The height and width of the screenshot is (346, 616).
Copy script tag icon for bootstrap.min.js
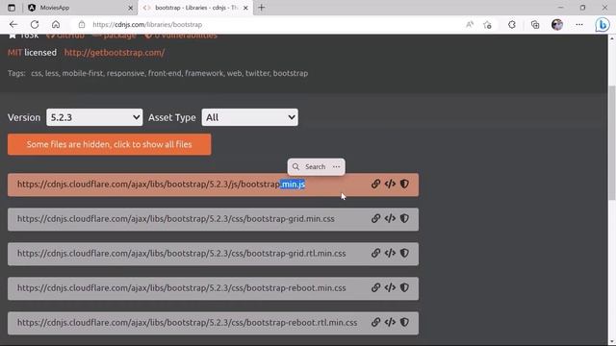tap(390, 184)
